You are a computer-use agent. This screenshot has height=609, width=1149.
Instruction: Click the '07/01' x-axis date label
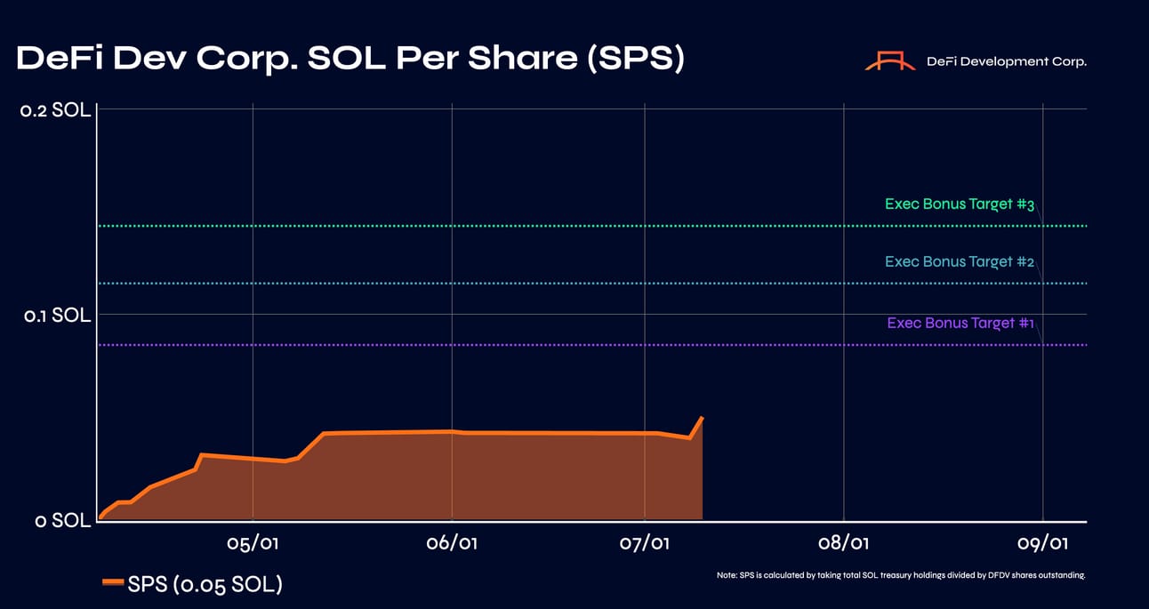pyautogui.click(x=645, y=542)
